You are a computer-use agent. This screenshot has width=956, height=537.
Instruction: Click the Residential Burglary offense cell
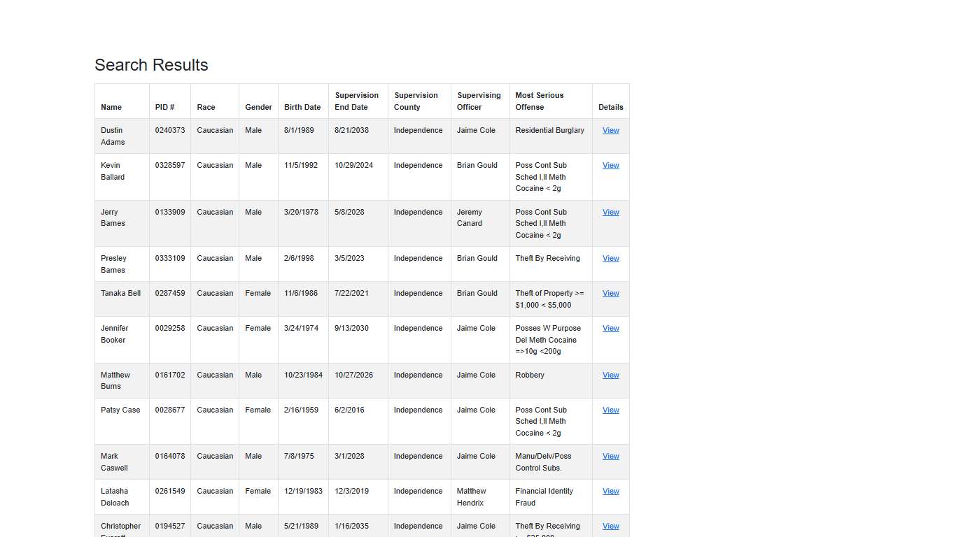tap(549, 131)
